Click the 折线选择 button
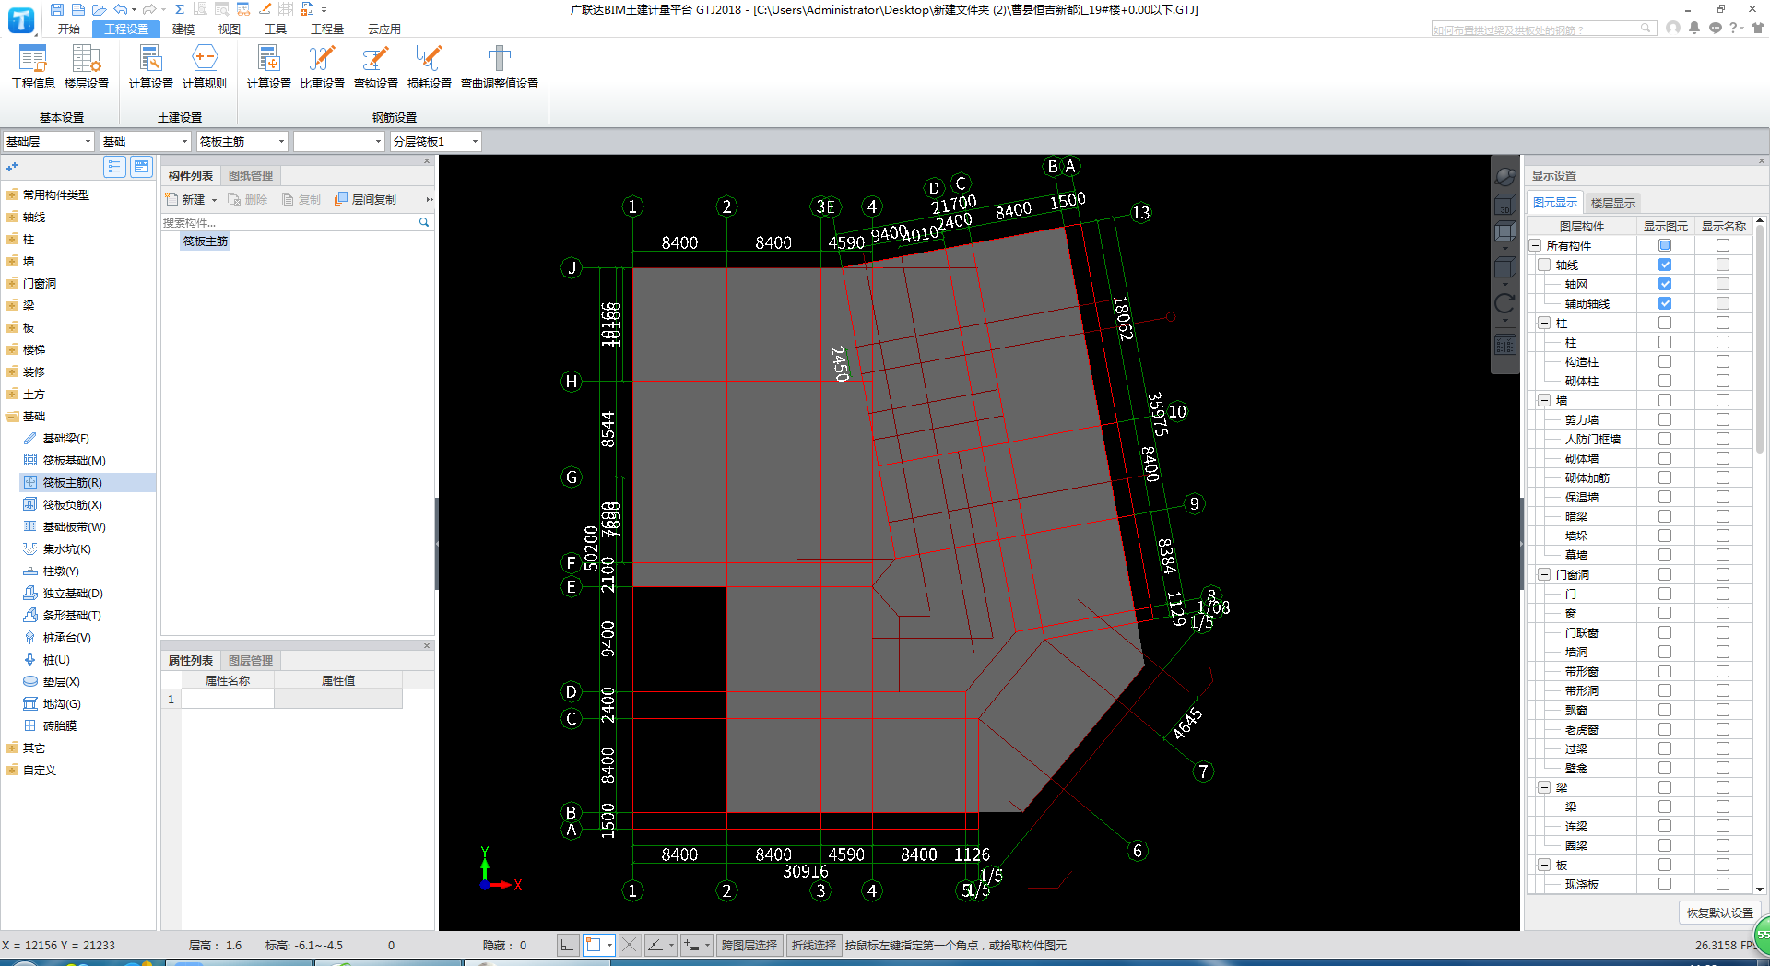The image size is (1770, 966). pyautogui.click(x=813, y=945)
